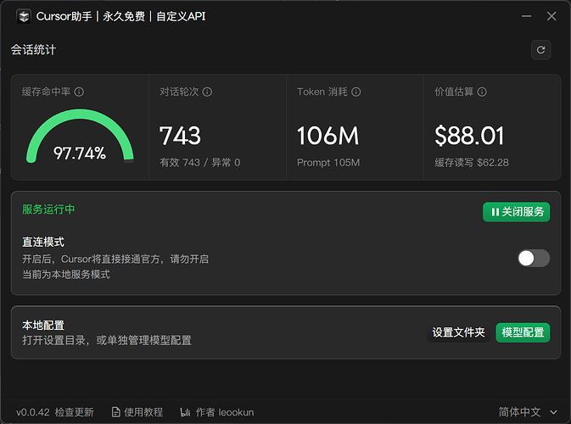571x424 pixels.
Task: Click the document icon beside 使用教程
Action: tap(115, 412)
